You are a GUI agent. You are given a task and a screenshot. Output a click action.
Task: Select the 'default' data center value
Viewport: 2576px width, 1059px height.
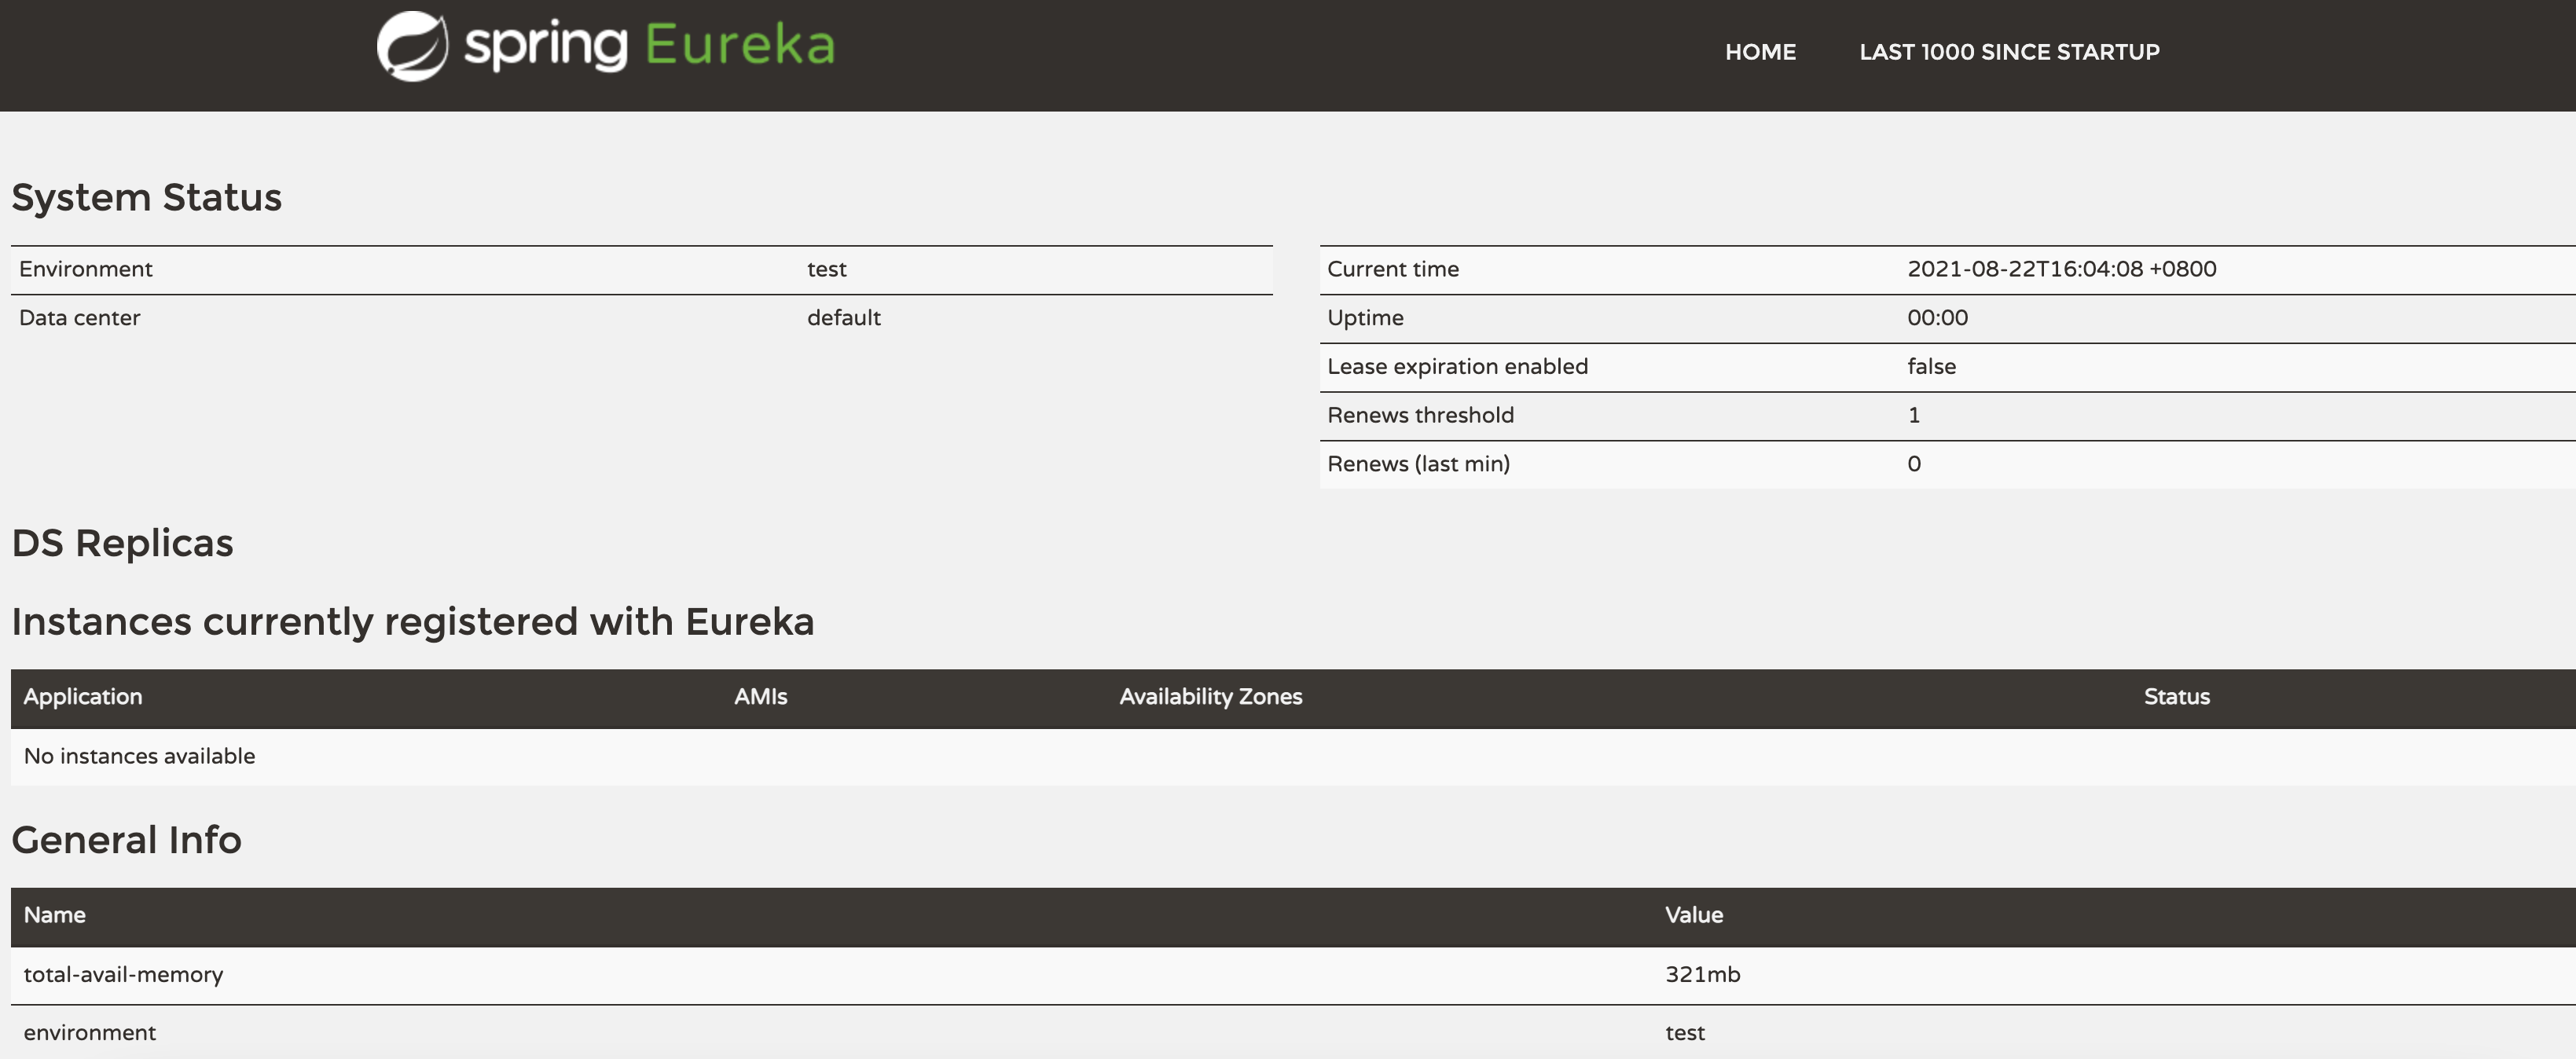[844, 318]
